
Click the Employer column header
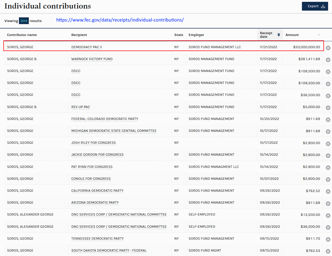[196, 35]
